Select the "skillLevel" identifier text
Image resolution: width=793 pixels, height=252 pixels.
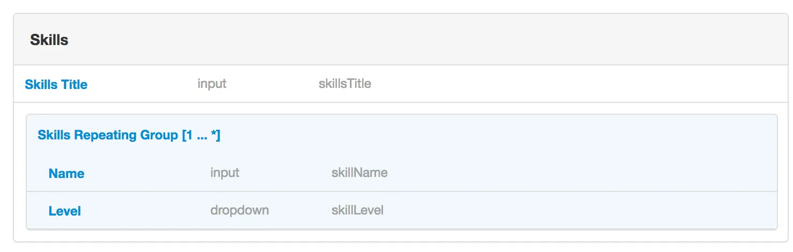tap(357, 211)
